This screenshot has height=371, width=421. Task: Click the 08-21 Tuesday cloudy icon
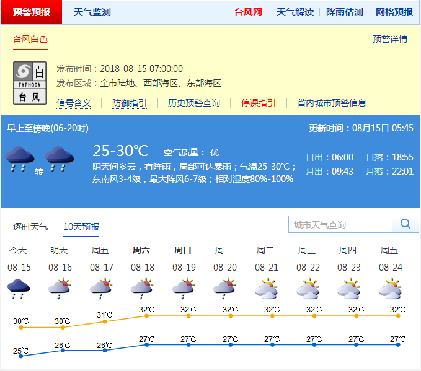point(266,288)
